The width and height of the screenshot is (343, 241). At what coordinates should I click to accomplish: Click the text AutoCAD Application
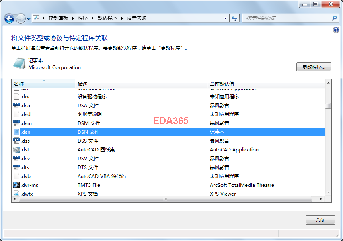tap(234, 150)
